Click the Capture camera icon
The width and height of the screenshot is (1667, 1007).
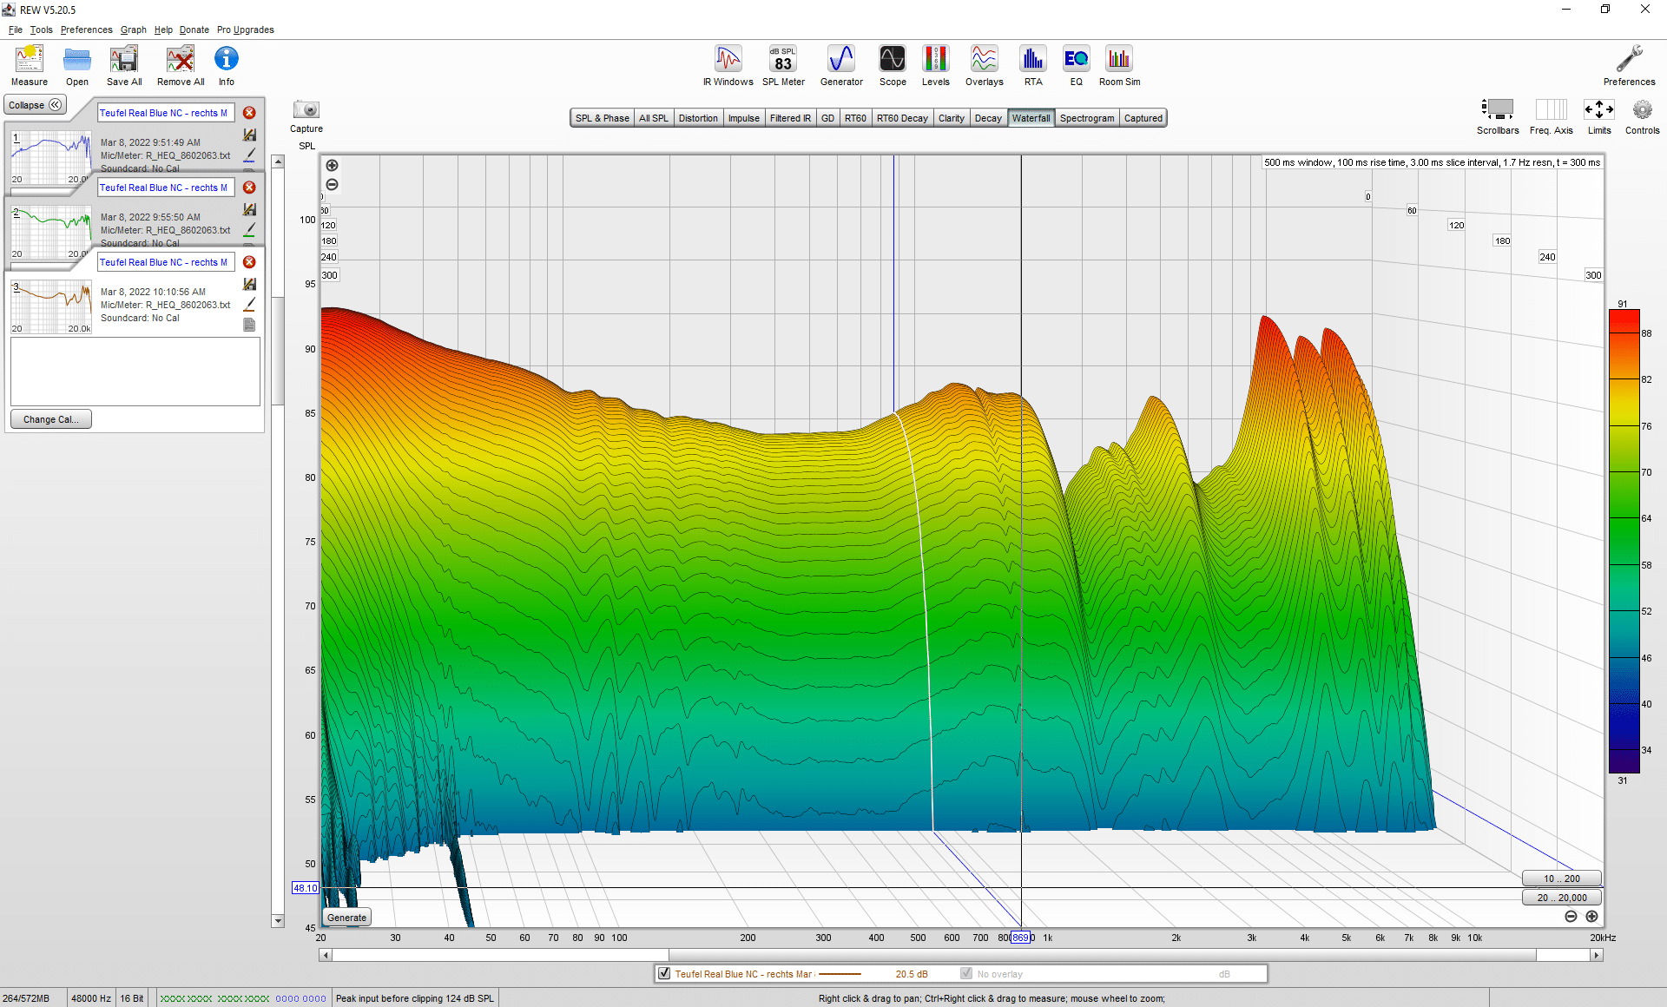(x=306, y=110)
